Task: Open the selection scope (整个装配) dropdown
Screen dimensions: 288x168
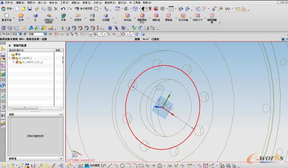Action: (x=45, y=34)
